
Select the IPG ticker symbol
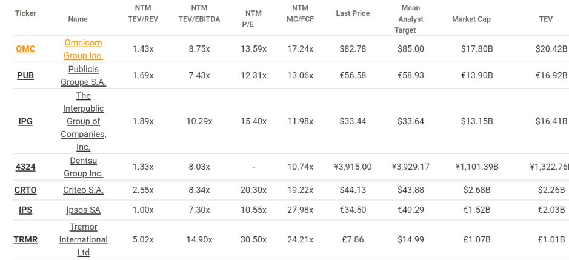coord(25,121)
